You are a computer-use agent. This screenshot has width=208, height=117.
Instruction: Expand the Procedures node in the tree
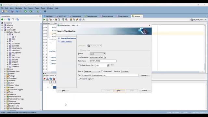pos(5,78)
